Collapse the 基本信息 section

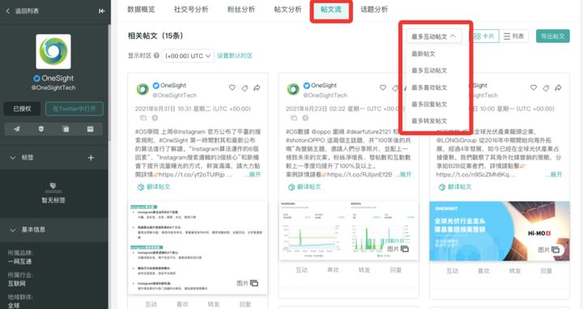pos(13,230)
